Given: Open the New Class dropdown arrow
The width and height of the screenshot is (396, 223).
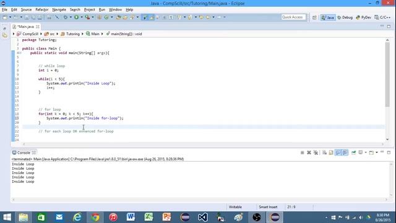Looking at the screenshot, I should coord(112,17).
